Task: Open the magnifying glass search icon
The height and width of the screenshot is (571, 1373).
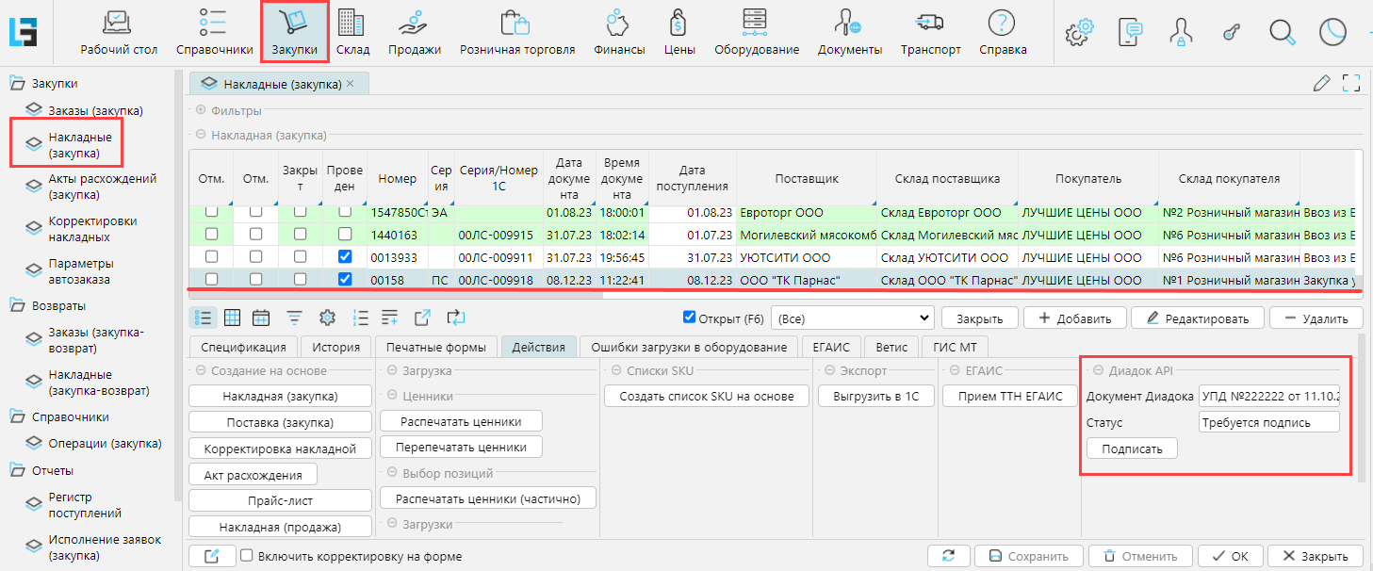Action: (x=1282, y=32)
